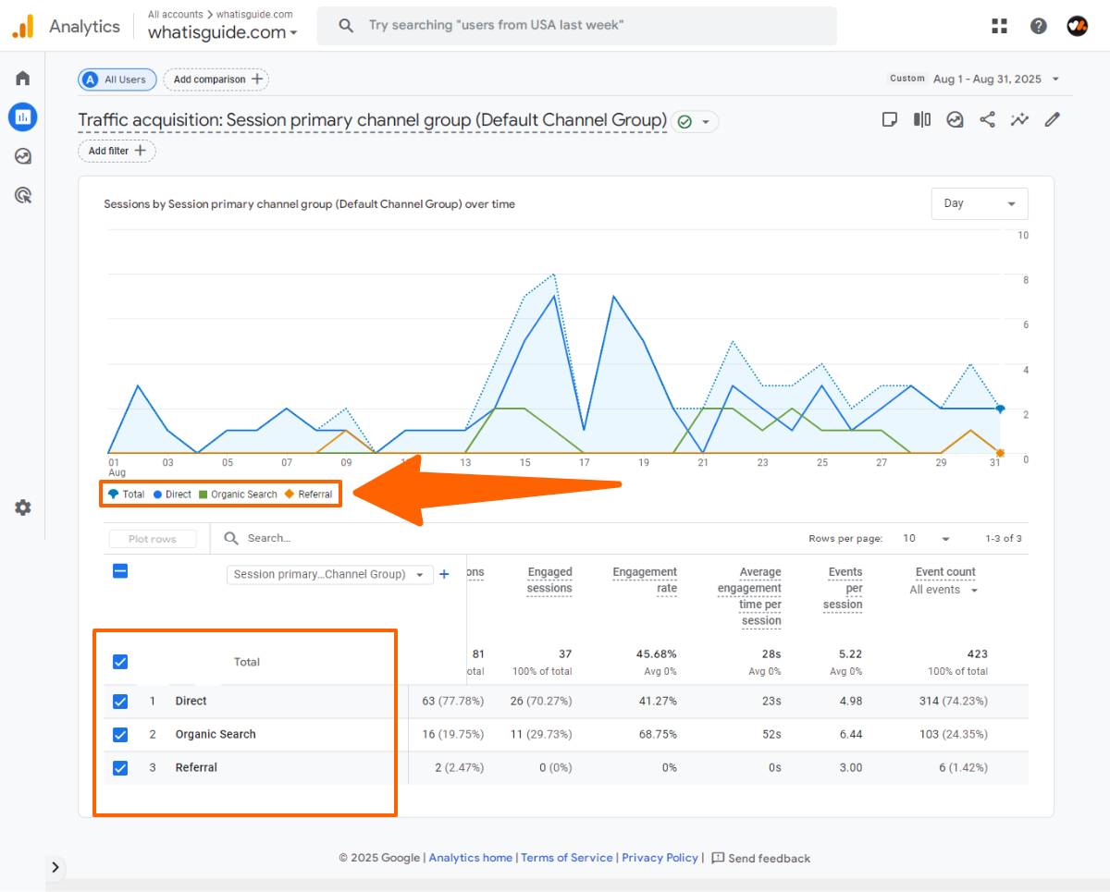Click the Add comparison button
Screen dimensions: 1110x892
(x=216, y=79)
